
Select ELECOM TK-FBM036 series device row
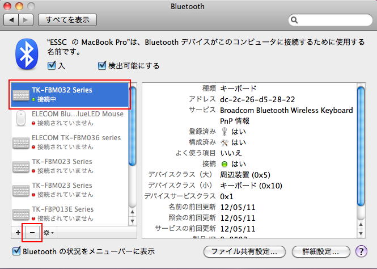point(70,142)
